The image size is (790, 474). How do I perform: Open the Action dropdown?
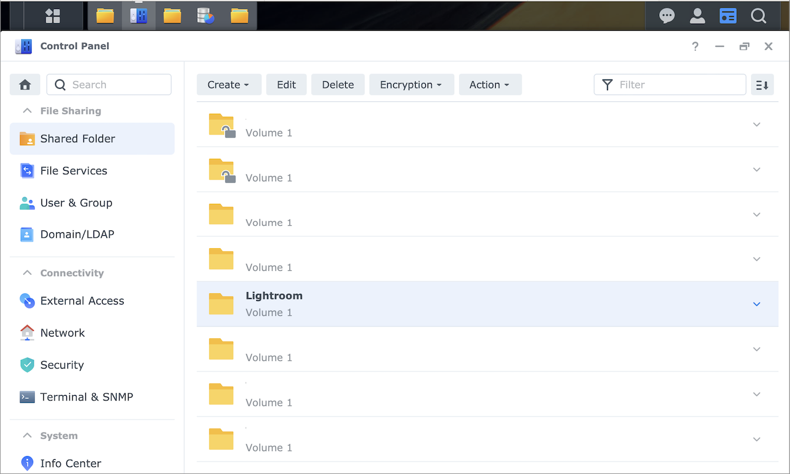coord(490,85)
